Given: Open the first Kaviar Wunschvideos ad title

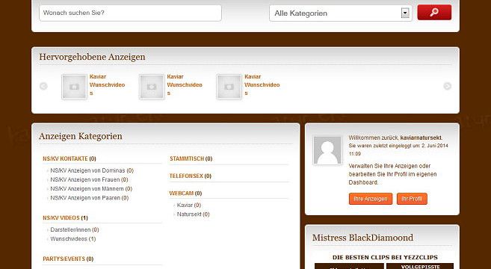Looking at the screenshot, I should pos(107,85).
